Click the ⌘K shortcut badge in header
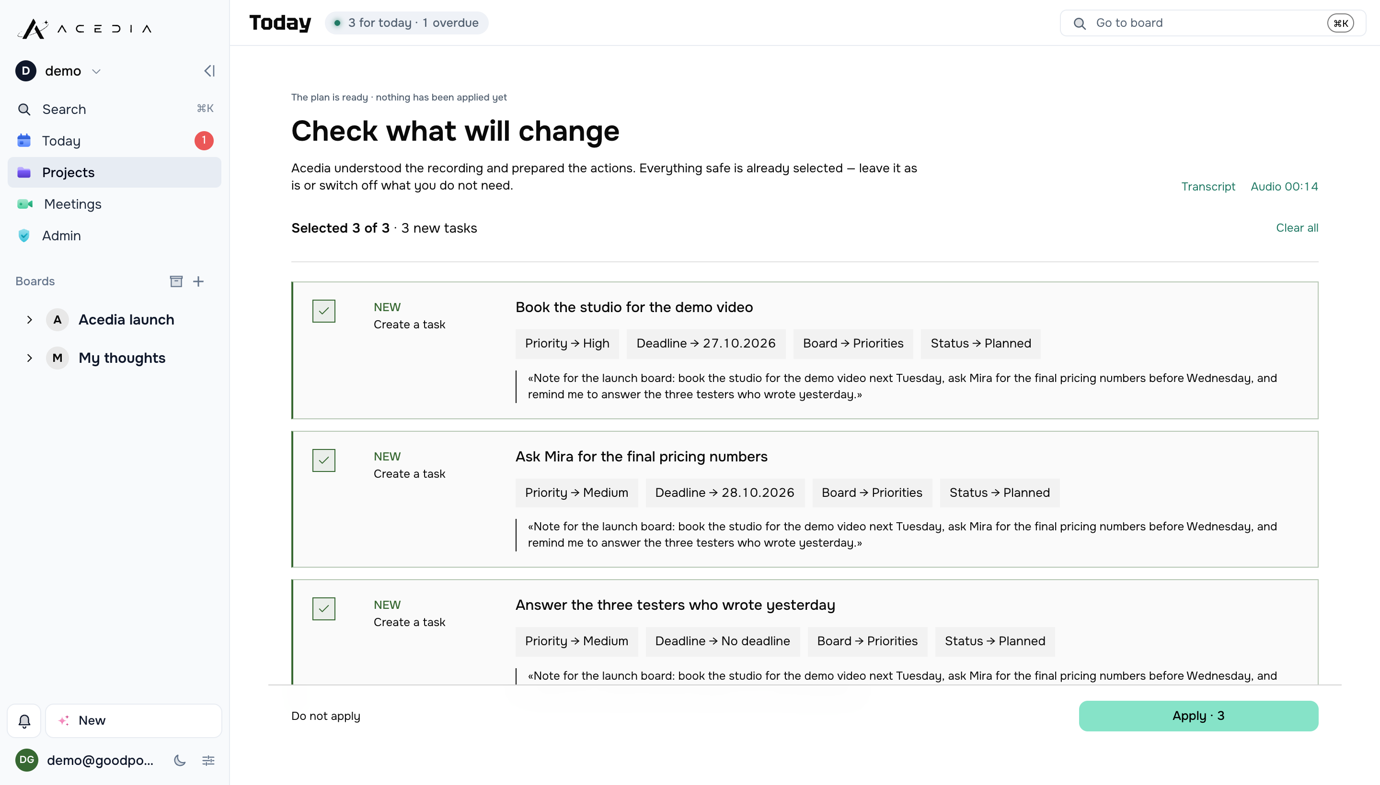The width and height of the screenshot is (1380, 785). [x=1341, y=23]
